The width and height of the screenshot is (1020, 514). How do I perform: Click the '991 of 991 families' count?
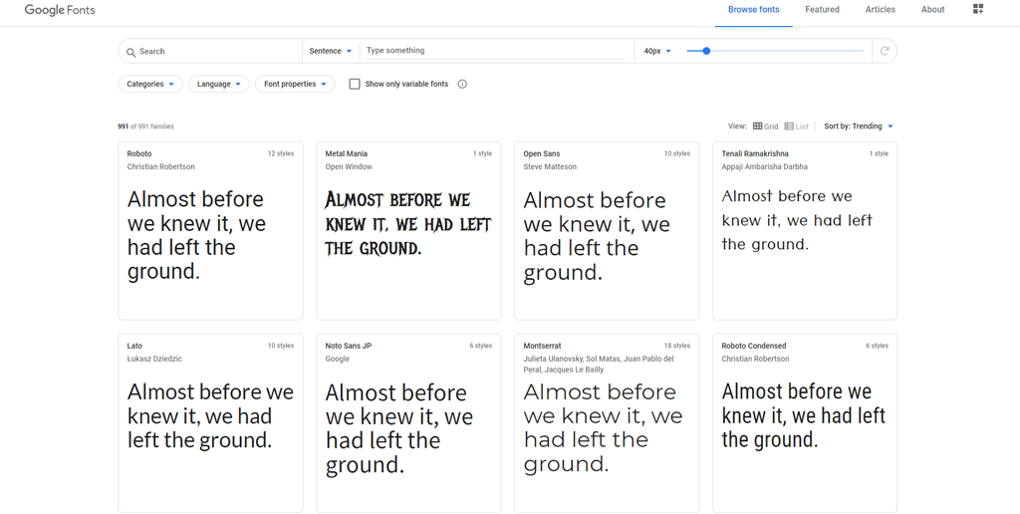coord(145,127)
